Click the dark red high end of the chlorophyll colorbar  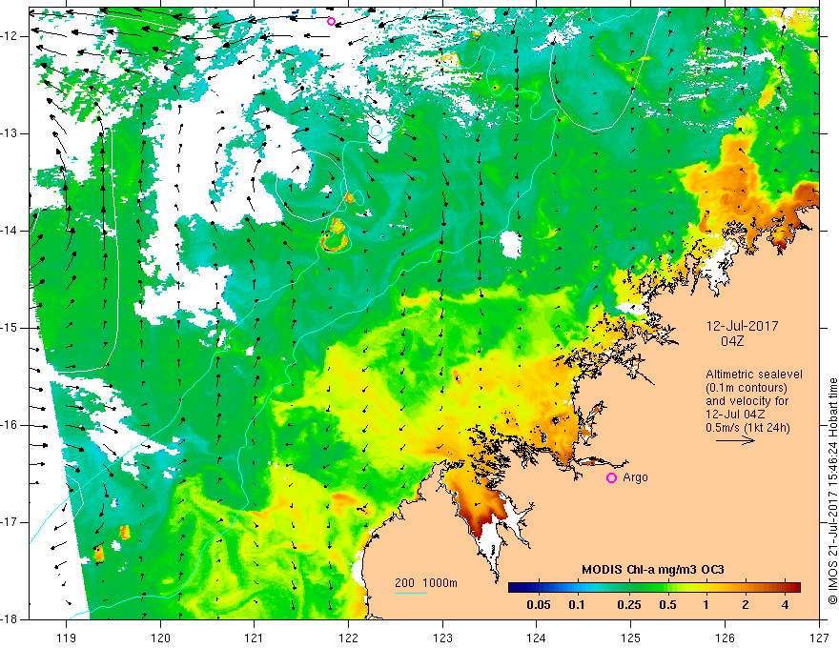point(794,588)
